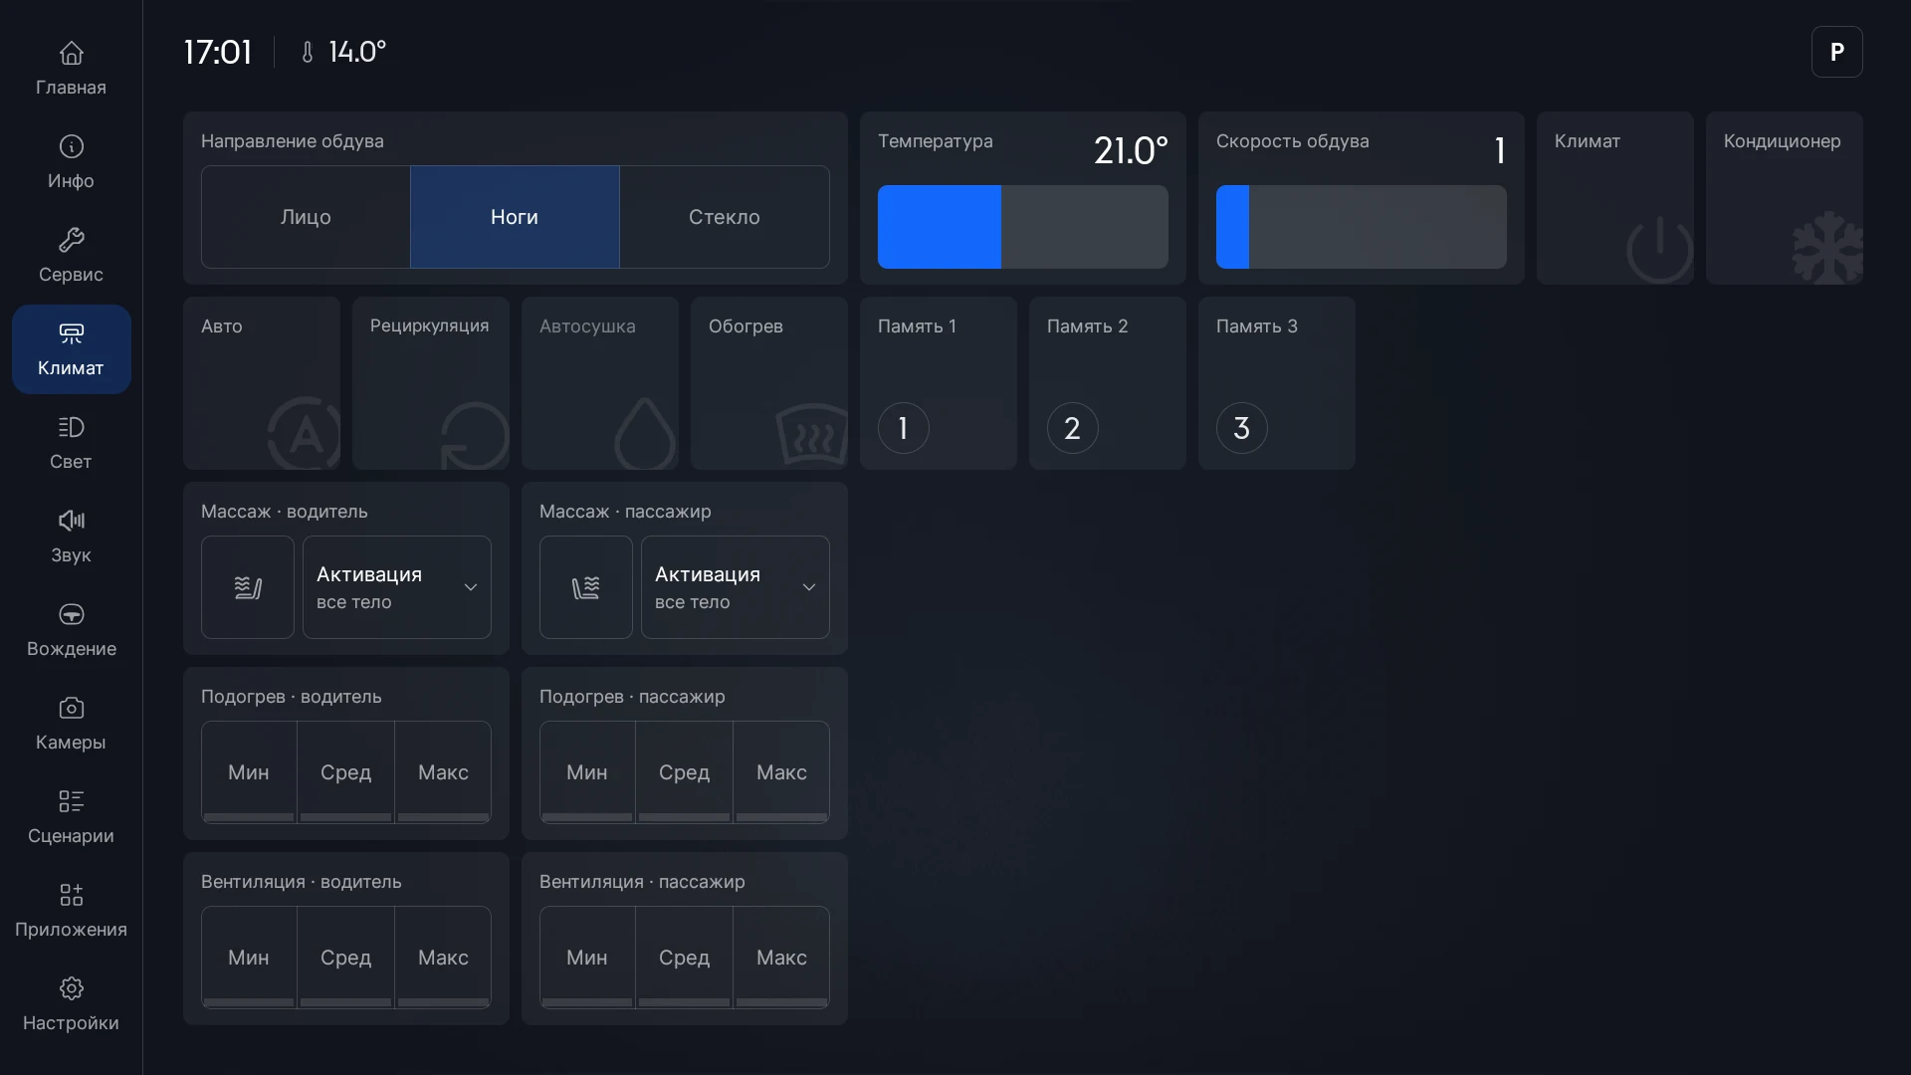
Task: Adjust the Скорость обдува fan slider
Action: [x=1362, y=227]
